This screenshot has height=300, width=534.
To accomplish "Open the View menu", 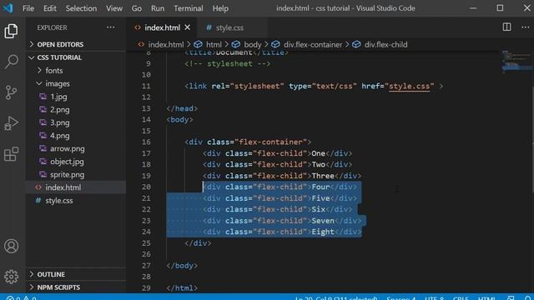I will [x=114, y=8].
